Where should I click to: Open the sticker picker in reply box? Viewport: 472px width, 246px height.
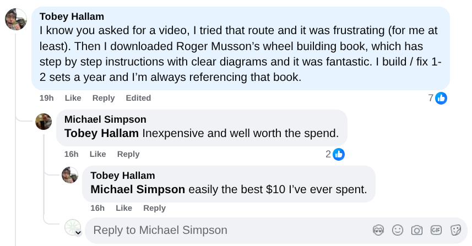[x=455, y=230]
